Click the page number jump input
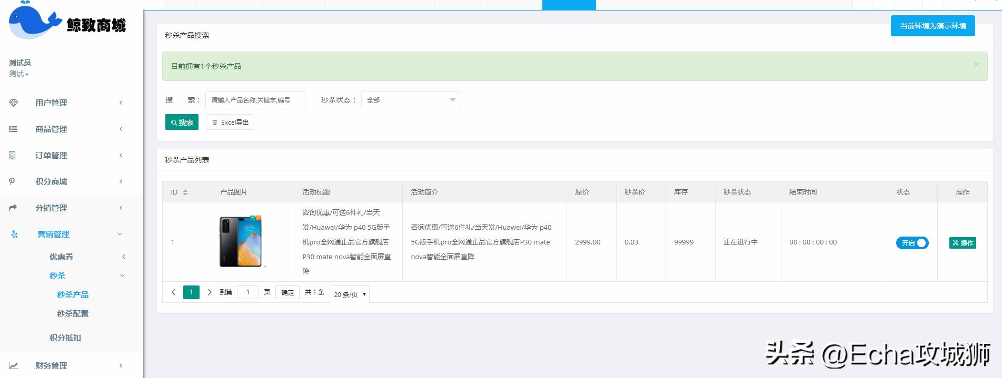This screenshot has height=378, width=1002. 248,292
